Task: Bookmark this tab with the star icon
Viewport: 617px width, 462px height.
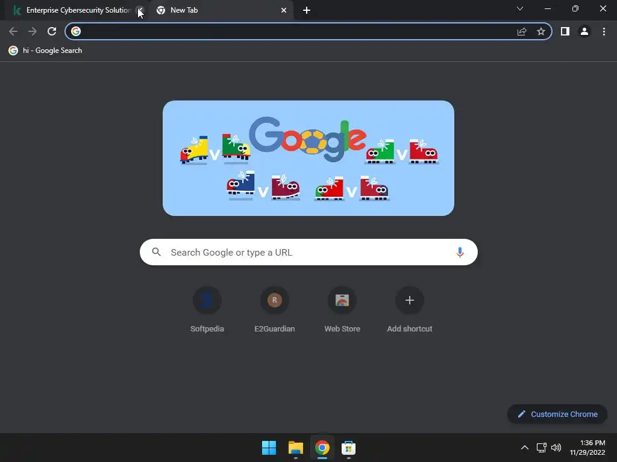Action: (541, 31)
